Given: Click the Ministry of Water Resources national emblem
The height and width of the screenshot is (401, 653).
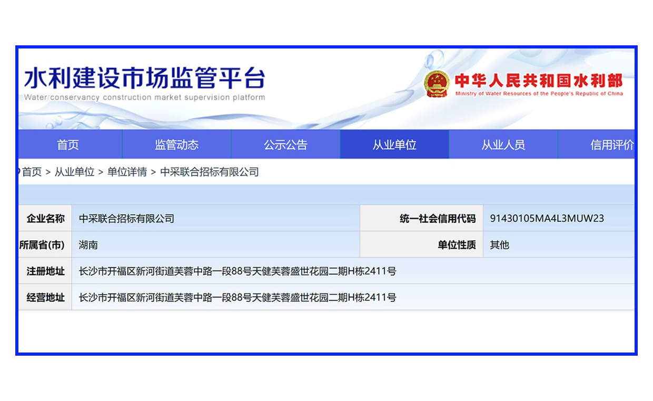Looking at the screenshot, I should pos(437,83).
